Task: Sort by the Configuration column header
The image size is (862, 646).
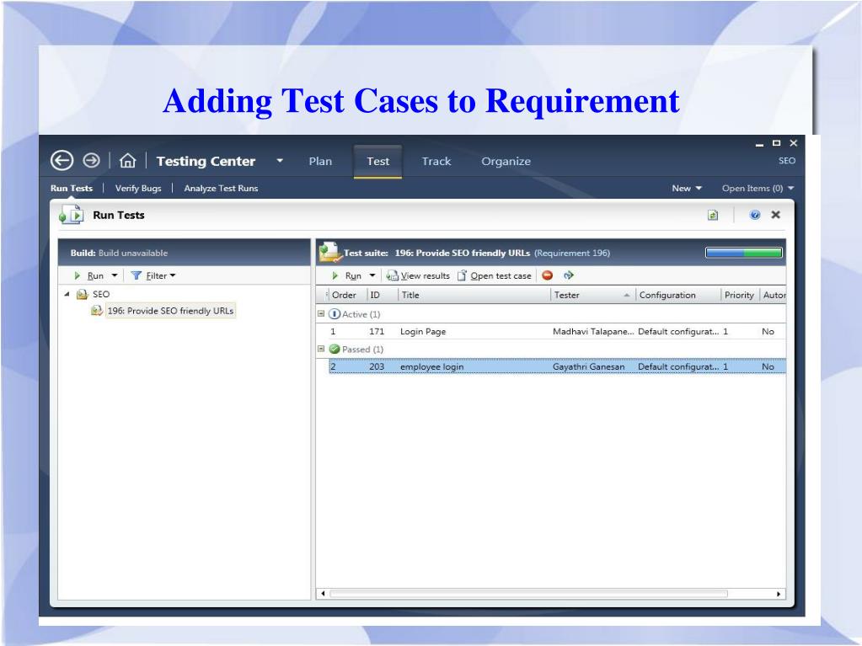Action: point(677,295)
